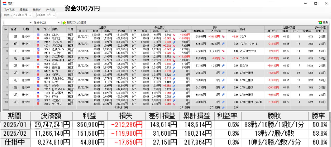The height and width of the screenshot is (147, 331).
Task: Expand the 仕掛中のみ filter dropdown
Action: coord(59,23)
